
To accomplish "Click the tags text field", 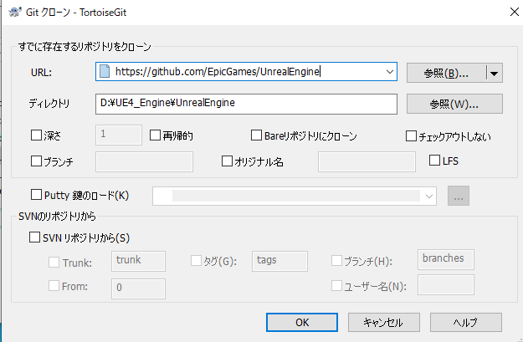I will [279, 261].
